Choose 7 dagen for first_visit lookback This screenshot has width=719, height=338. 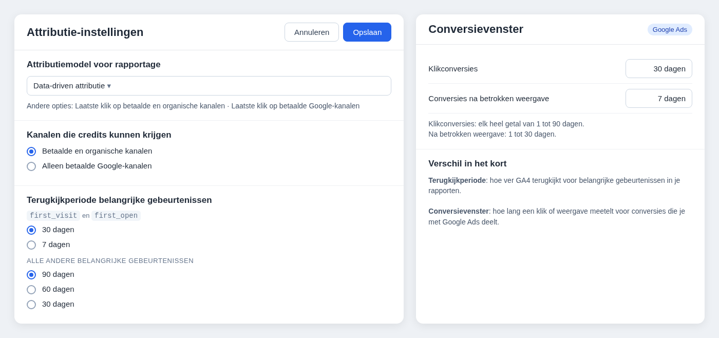[x=31, y=245]
